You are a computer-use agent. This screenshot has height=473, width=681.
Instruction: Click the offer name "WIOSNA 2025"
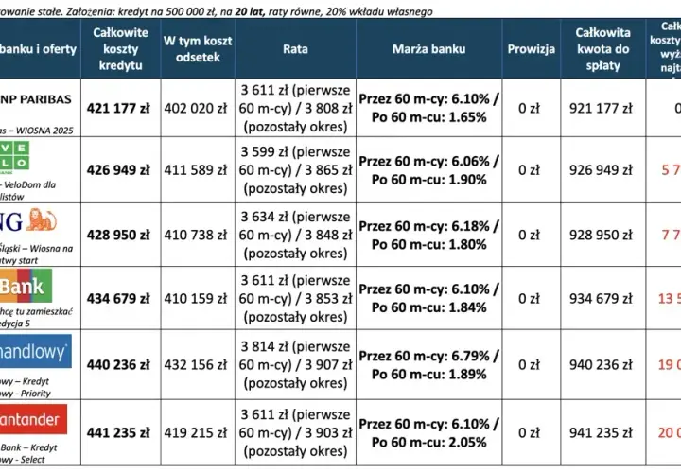coord(44,131)
